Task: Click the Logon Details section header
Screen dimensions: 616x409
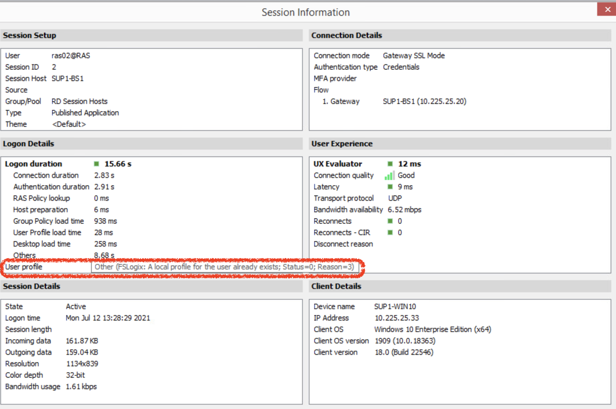Action: [29, 144]
